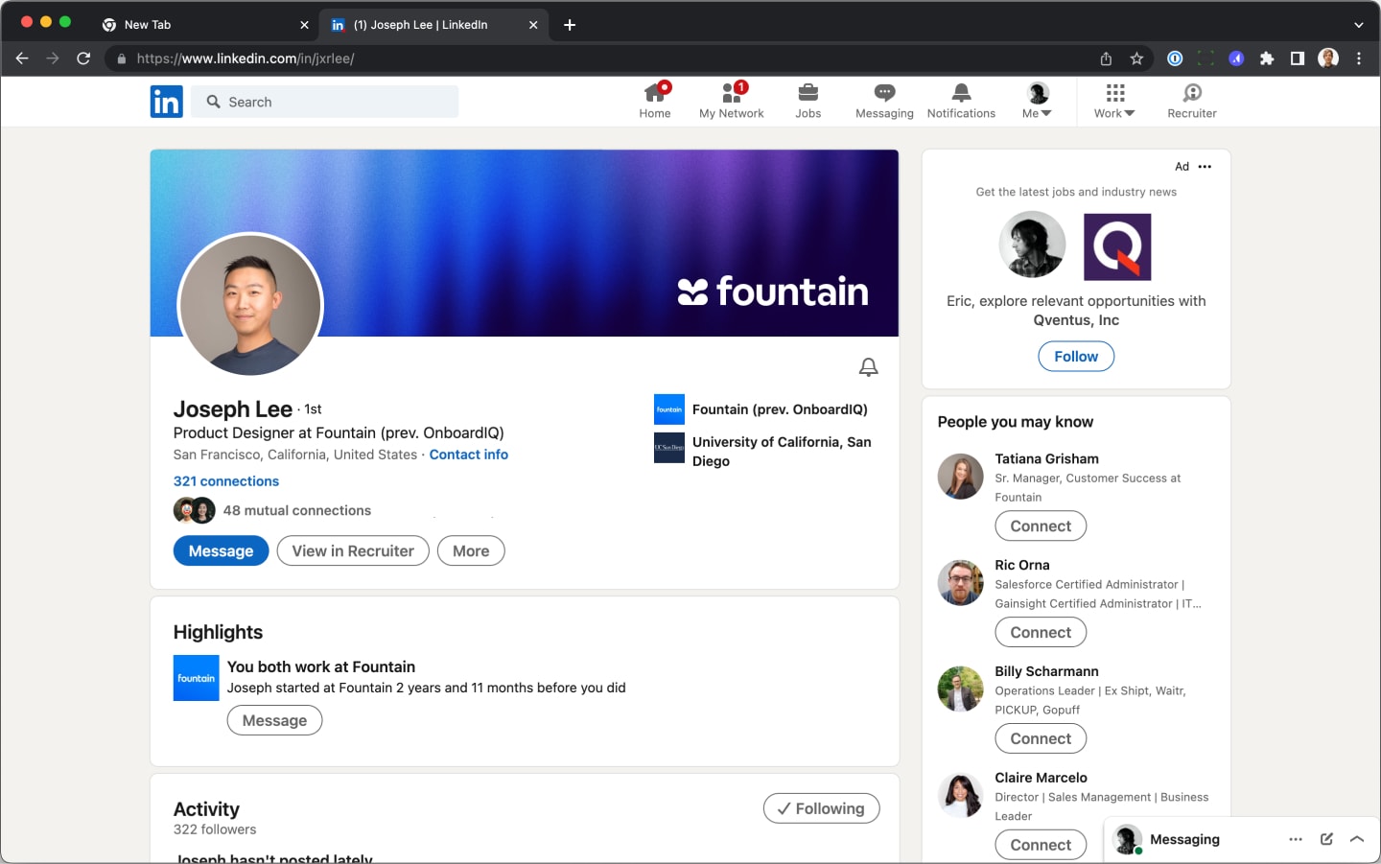Screen dimensions: 1381x864
Task: View 48 mutual connections
Action: click(297, 511)
